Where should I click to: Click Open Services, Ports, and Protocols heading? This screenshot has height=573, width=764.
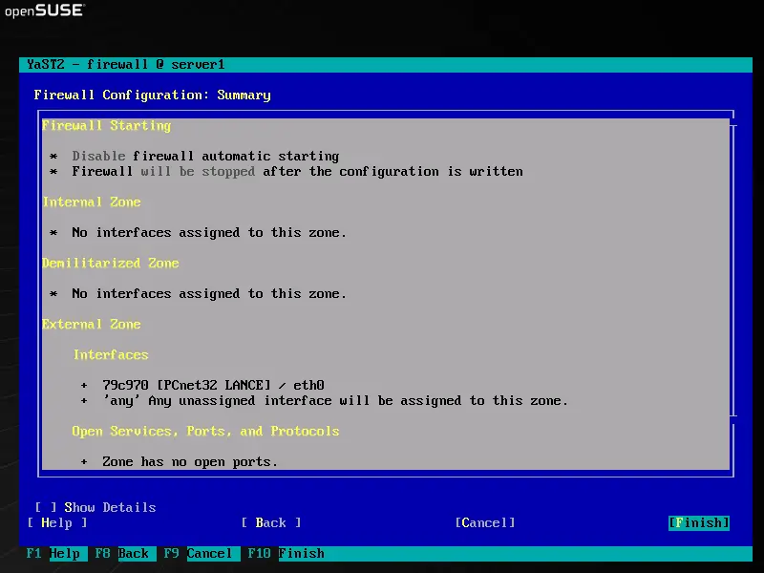click(205, 431)
